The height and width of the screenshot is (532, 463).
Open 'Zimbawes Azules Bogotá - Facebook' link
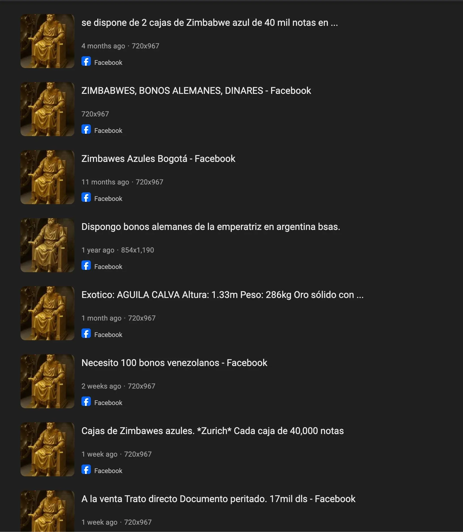[158, 159]
